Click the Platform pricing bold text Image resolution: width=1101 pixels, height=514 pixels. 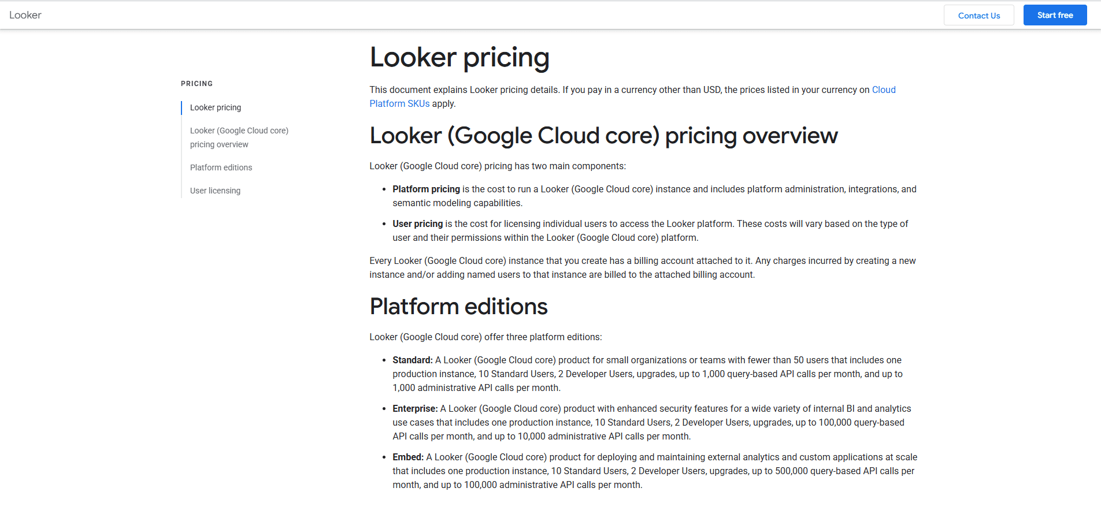click(426, 189)
